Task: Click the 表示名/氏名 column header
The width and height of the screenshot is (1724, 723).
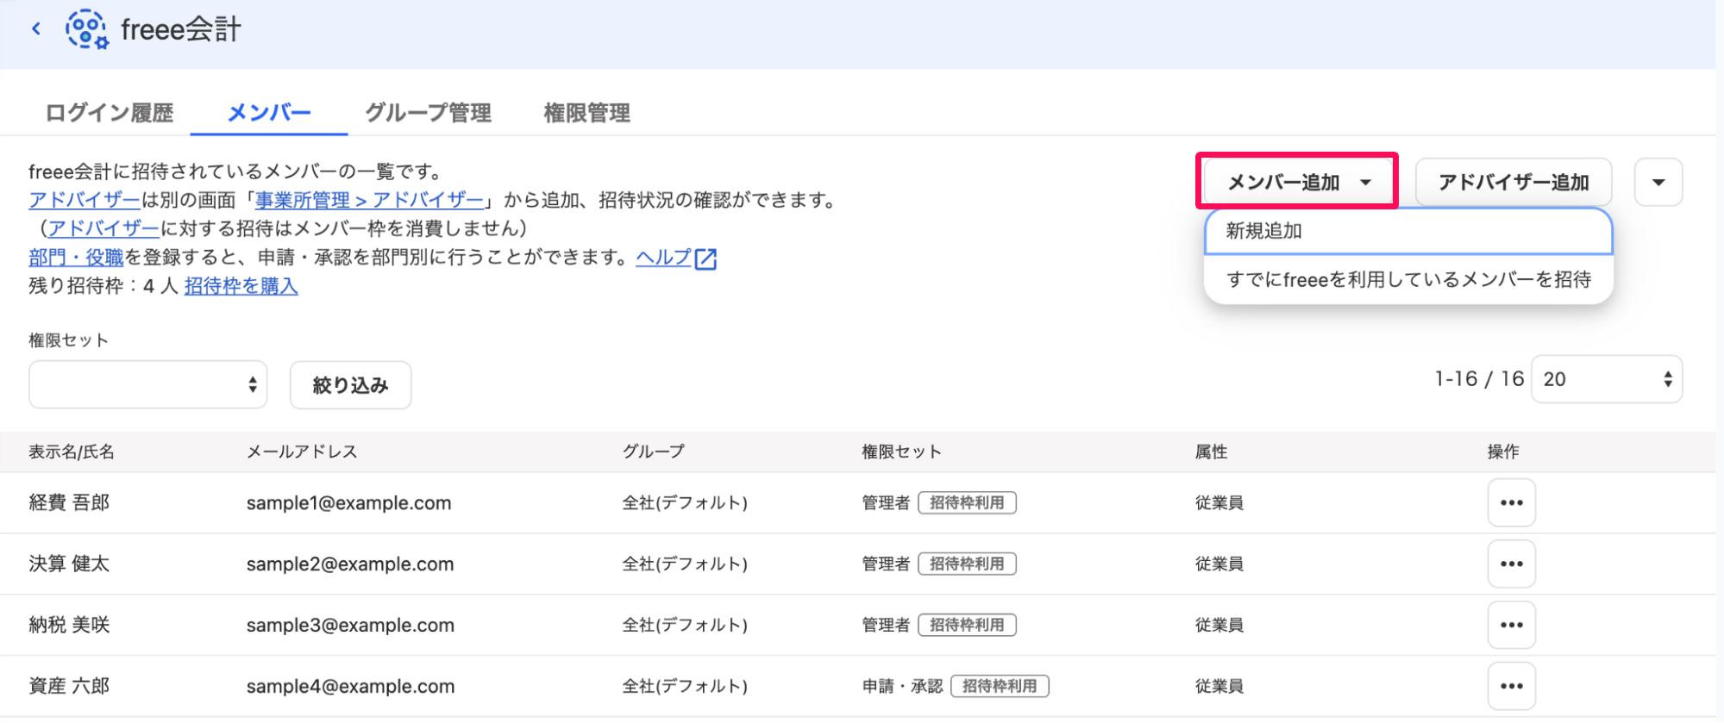Action: tap(72, 452)
